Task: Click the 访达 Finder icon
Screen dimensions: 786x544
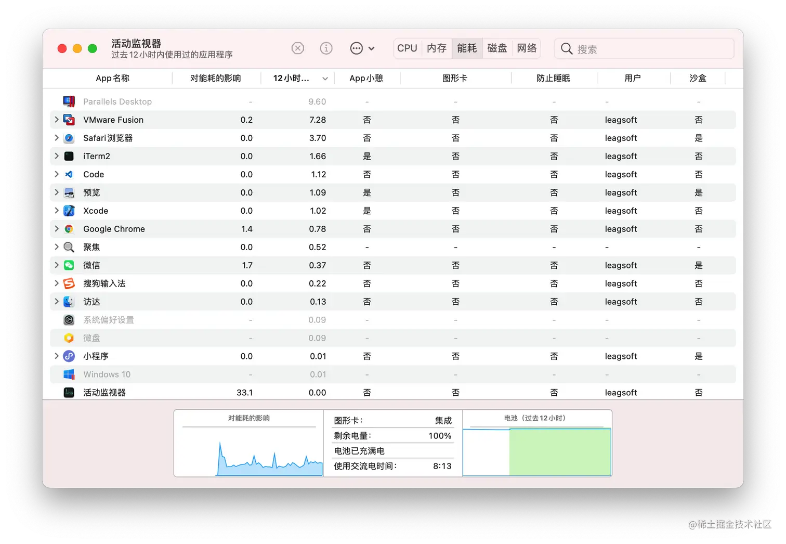Action: pyautogui.click(x=69, y=302)
